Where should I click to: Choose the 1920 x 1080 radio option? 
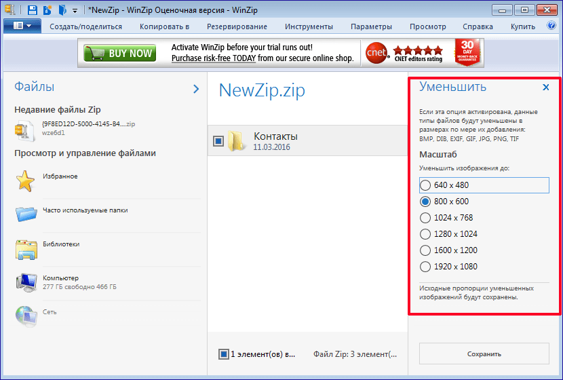(425, 267)
